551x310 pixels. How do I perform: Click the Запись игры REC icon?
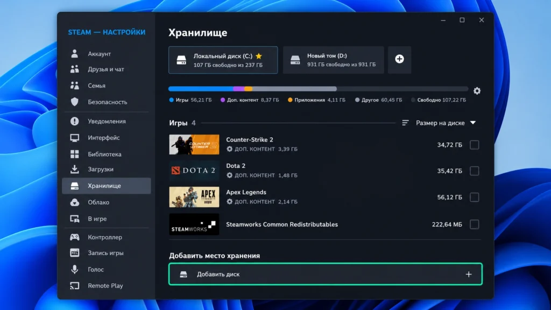[x=74, y=253]
